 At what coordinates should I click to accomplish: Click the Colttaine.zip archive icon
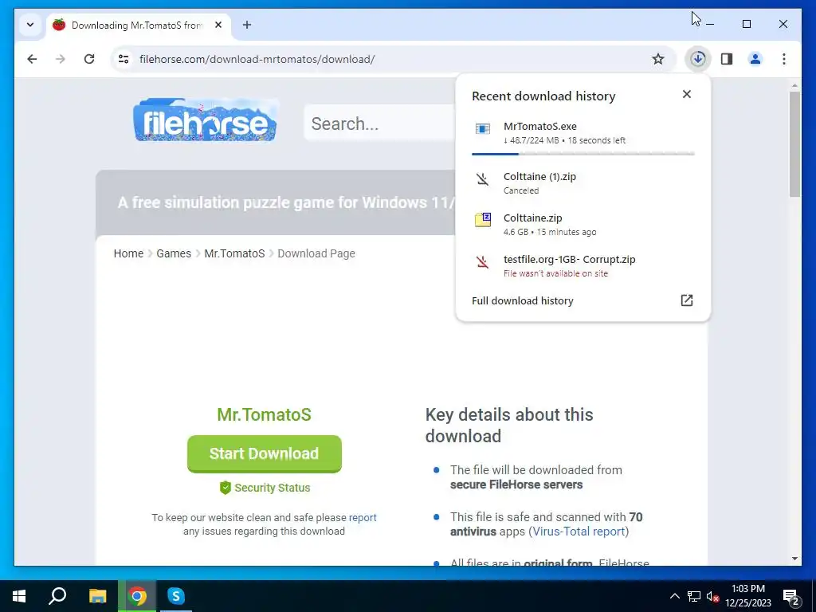[483, 220]
